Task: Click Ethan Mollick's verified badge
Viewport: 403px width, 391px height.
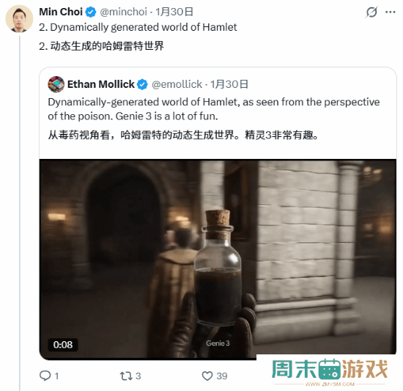Action: click(142, 84)
